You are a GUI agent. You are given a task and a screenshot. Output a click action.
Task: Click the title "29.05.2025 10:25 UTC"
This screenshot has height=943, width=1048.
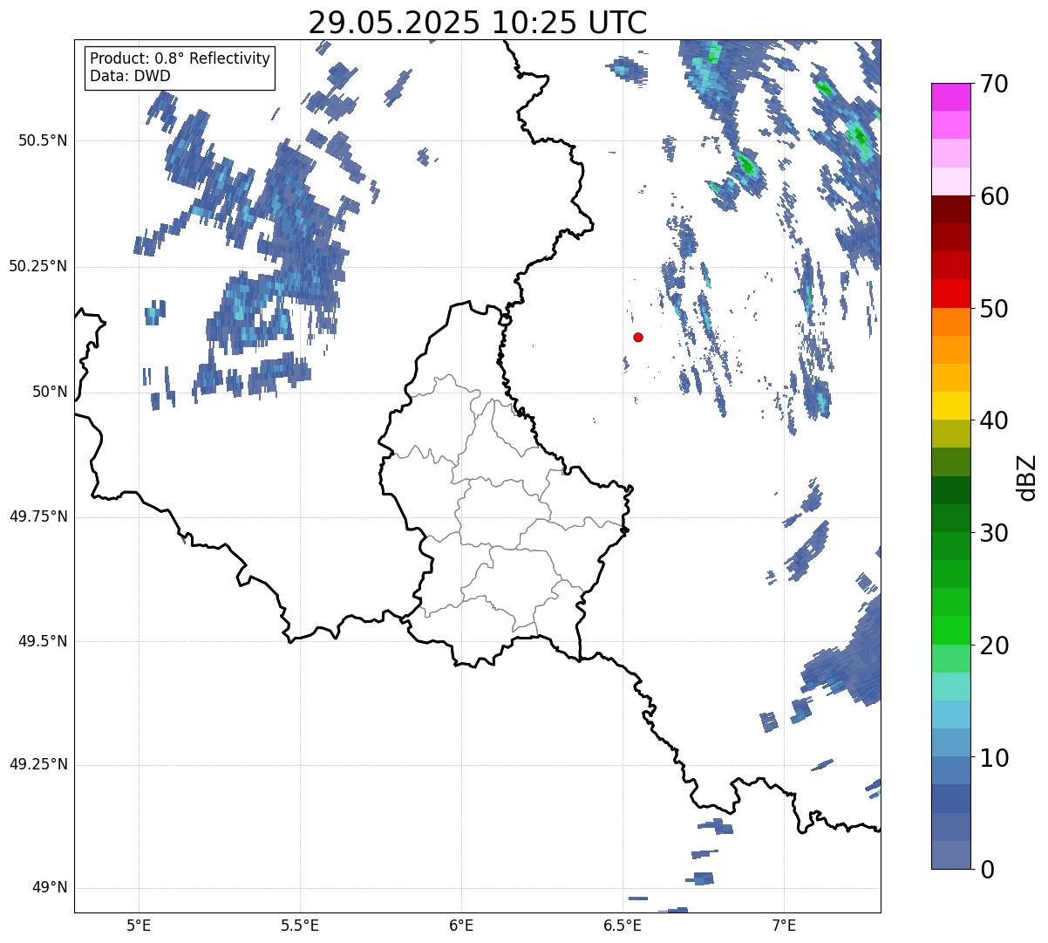pos(478,23)
